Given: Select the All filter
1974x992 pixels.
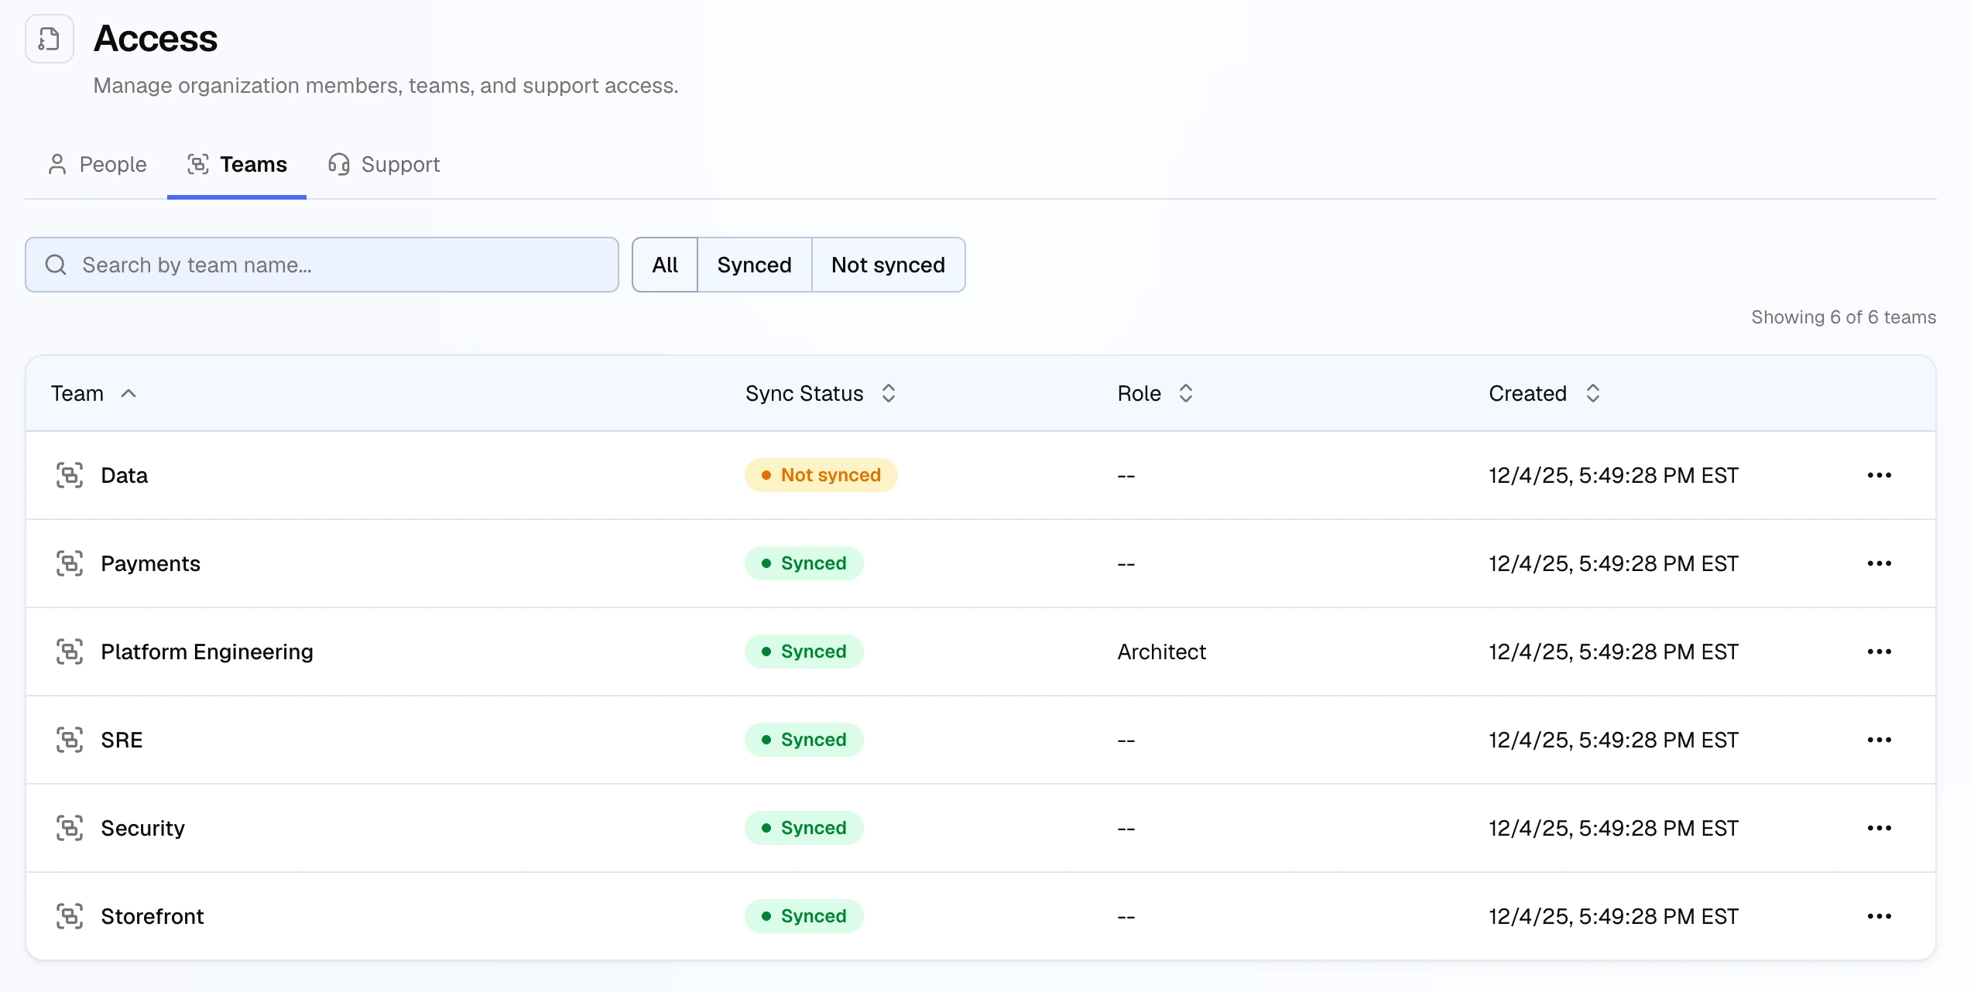Looking at the screenshot, I should point(665,265).
